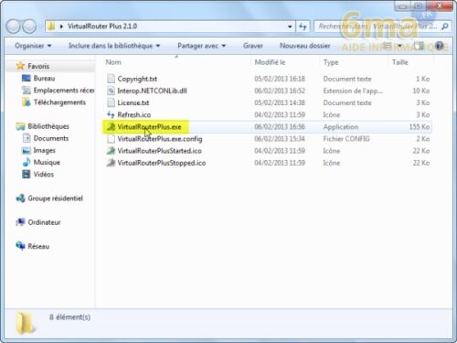Screen dimensions: 457x343
Task: Click the Emplacements récents icon
Action: pyautogui.click(x=27, y=91)
